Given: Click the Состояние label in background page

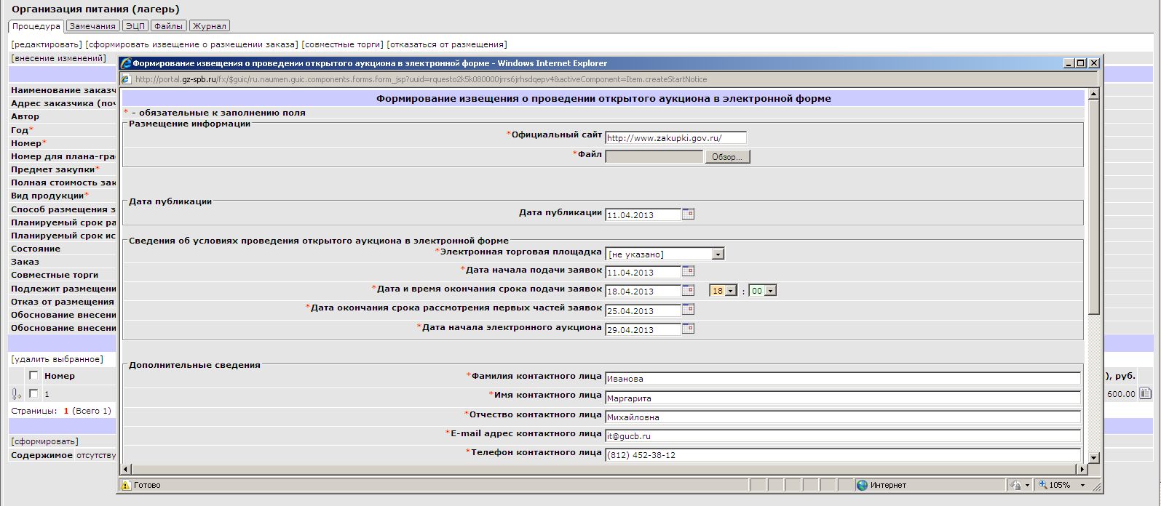Looking at the screenshot, I should (36, 249).
